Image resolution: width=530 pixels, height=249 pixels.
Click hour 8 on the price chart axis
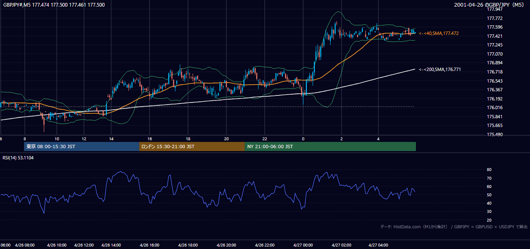[x=25, y=139]
